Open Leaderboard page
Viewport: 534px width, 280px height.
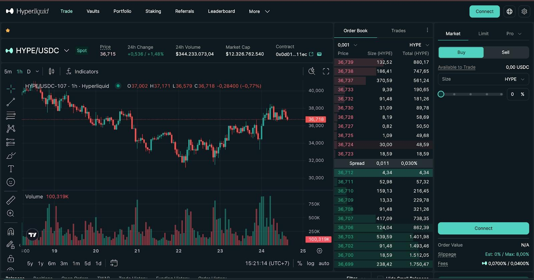pos(221,11)
